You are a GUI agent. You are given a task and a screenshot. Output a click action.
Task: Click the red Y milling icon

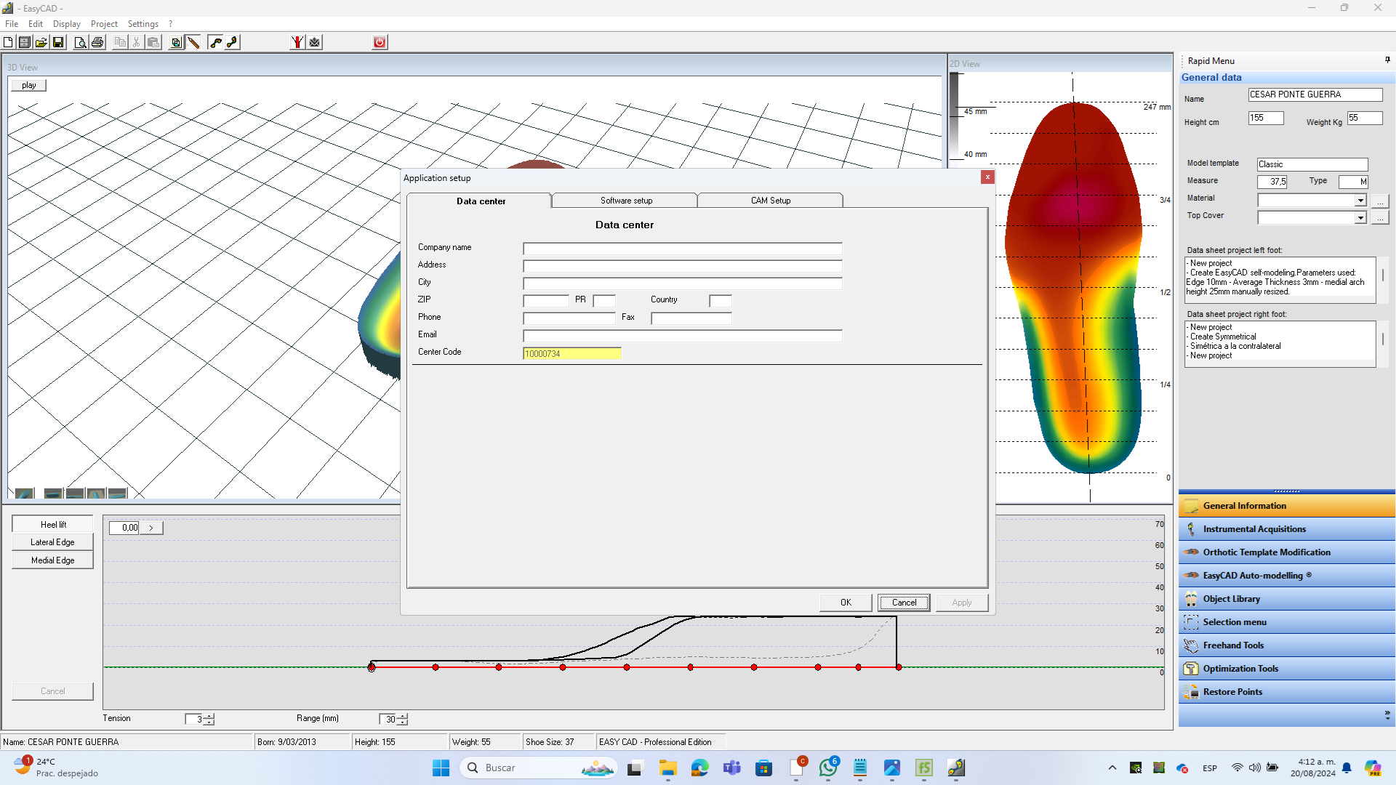click(x=297, y=43)
